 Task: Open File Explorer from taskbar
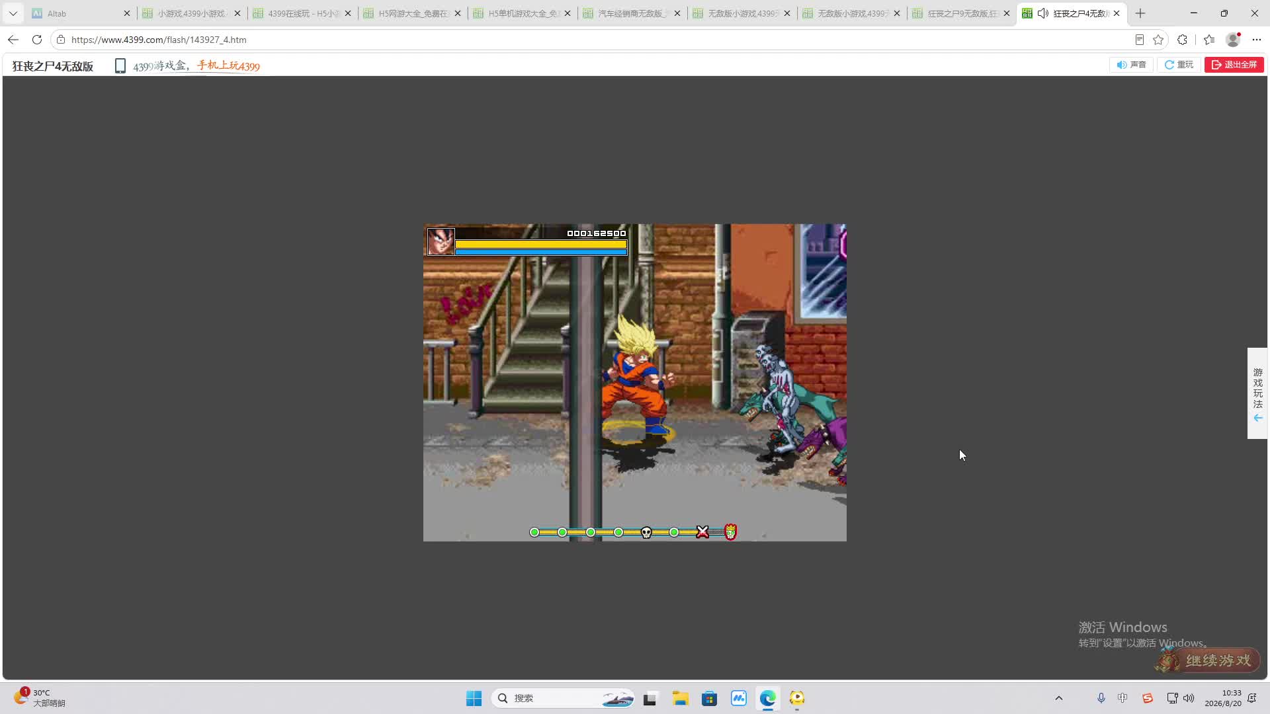click(680, 698)
